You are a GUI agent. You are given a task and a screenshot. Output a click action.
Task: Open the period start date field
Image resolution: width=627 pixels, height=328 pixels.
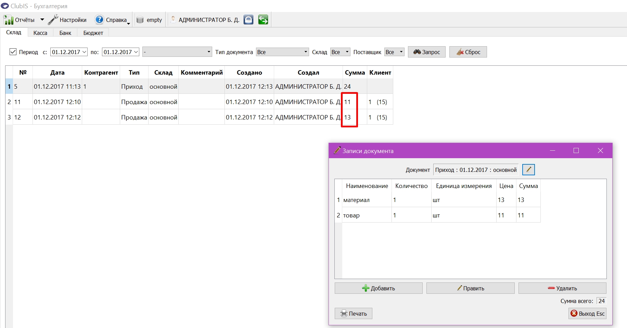point(69,52)
